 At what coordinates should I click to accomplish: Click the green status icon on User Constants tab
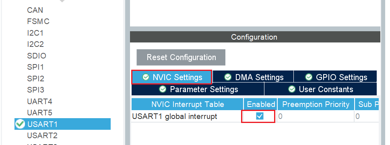pos(291,89)
